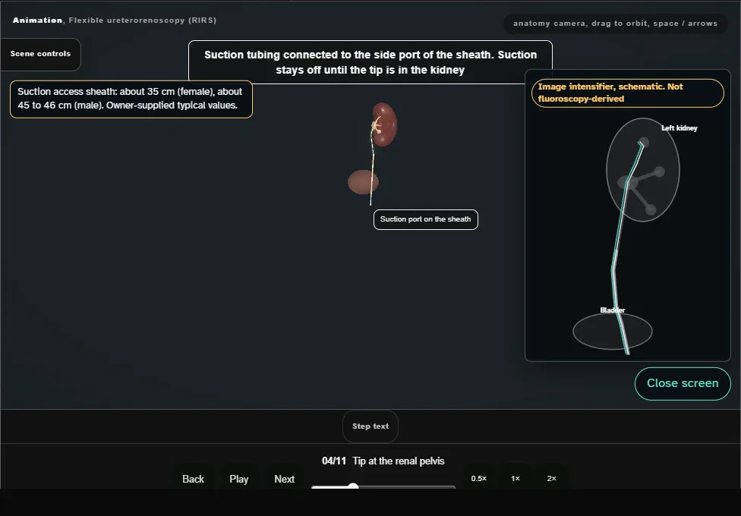Click the 'Left kidney' label in fluoroscopy panel
Viewport: 741px width, 516px height.
pos(679,128)
